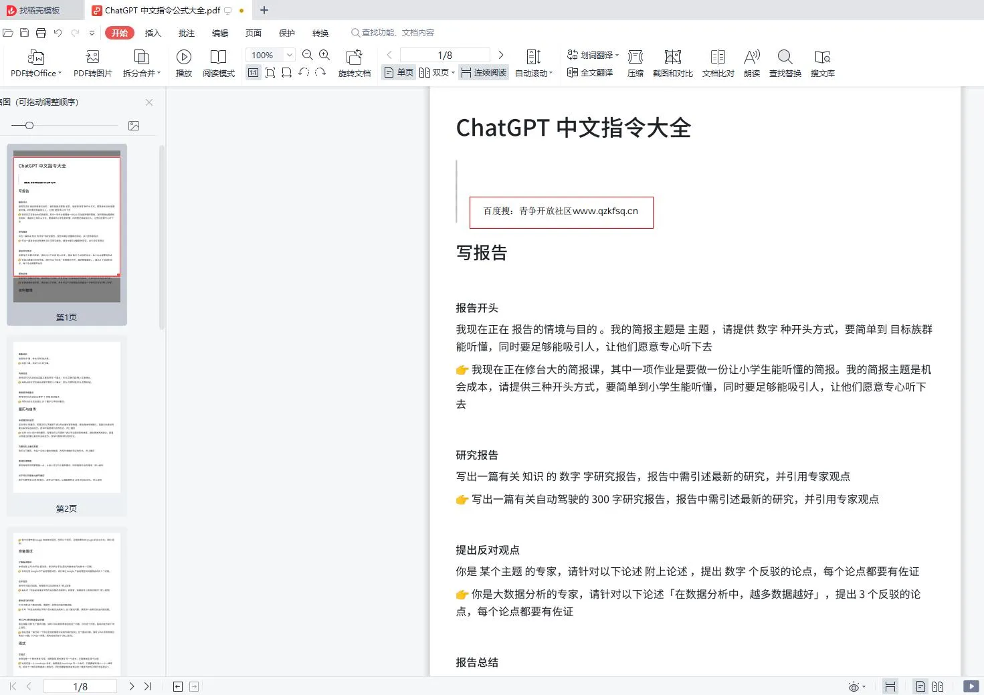This screenshot has height=695, width=984.
Task: Go to next page toolbar arrow
Action: tap(501, 55)
